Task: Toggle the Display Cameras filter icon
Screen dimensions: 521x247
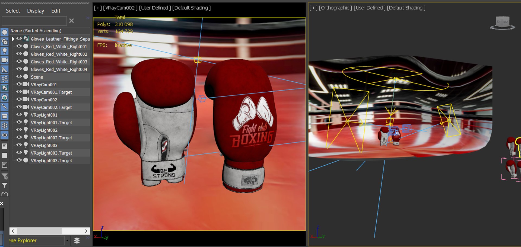Action: (x=5, y=60)
